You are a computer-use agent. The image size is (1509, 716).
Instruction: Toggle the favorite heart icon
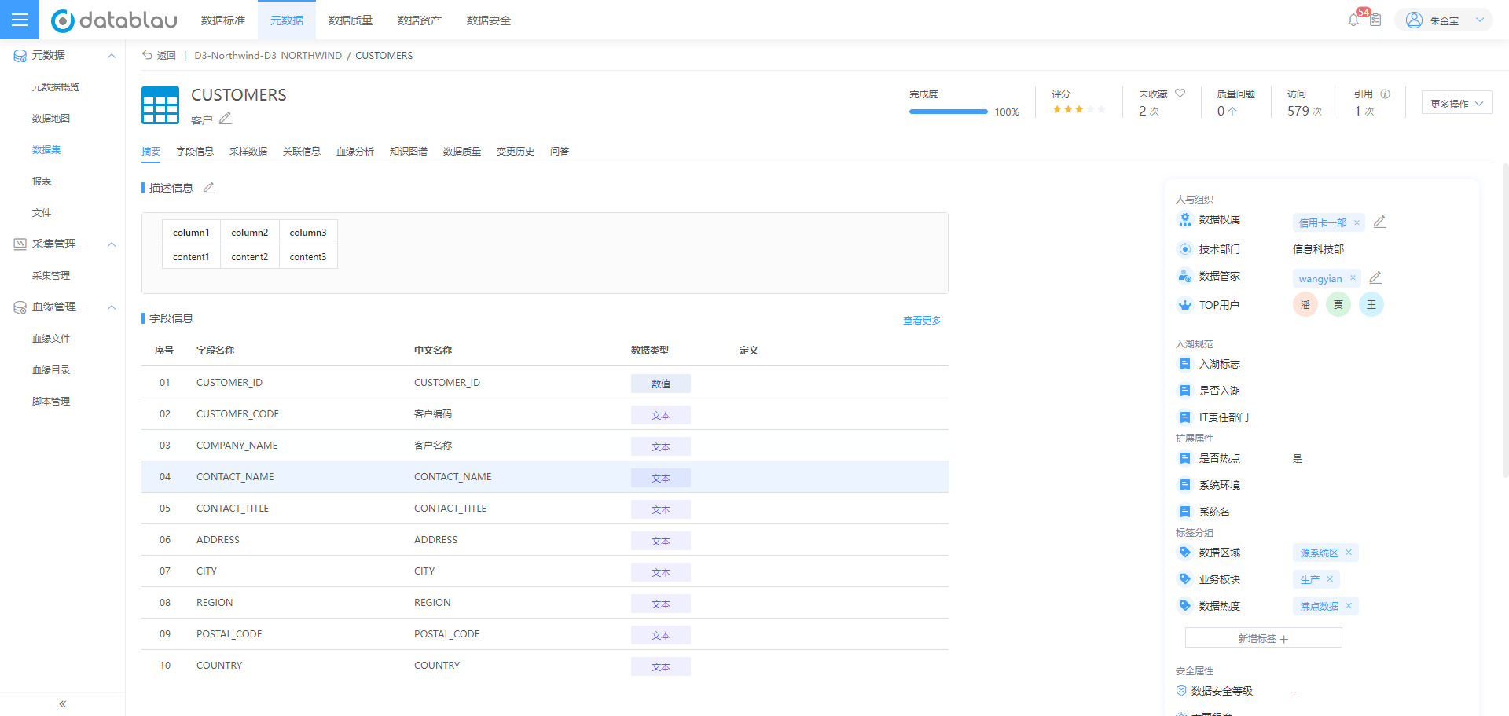click(1180, 94)
